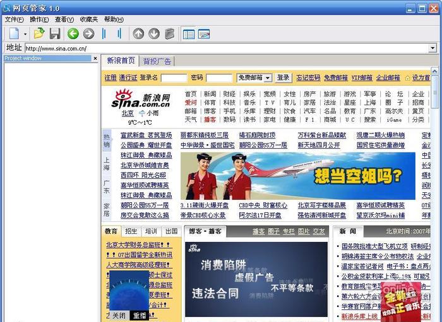Click the first blue vertical bars icon
The image size is (442, 322).
click(104, 34)
